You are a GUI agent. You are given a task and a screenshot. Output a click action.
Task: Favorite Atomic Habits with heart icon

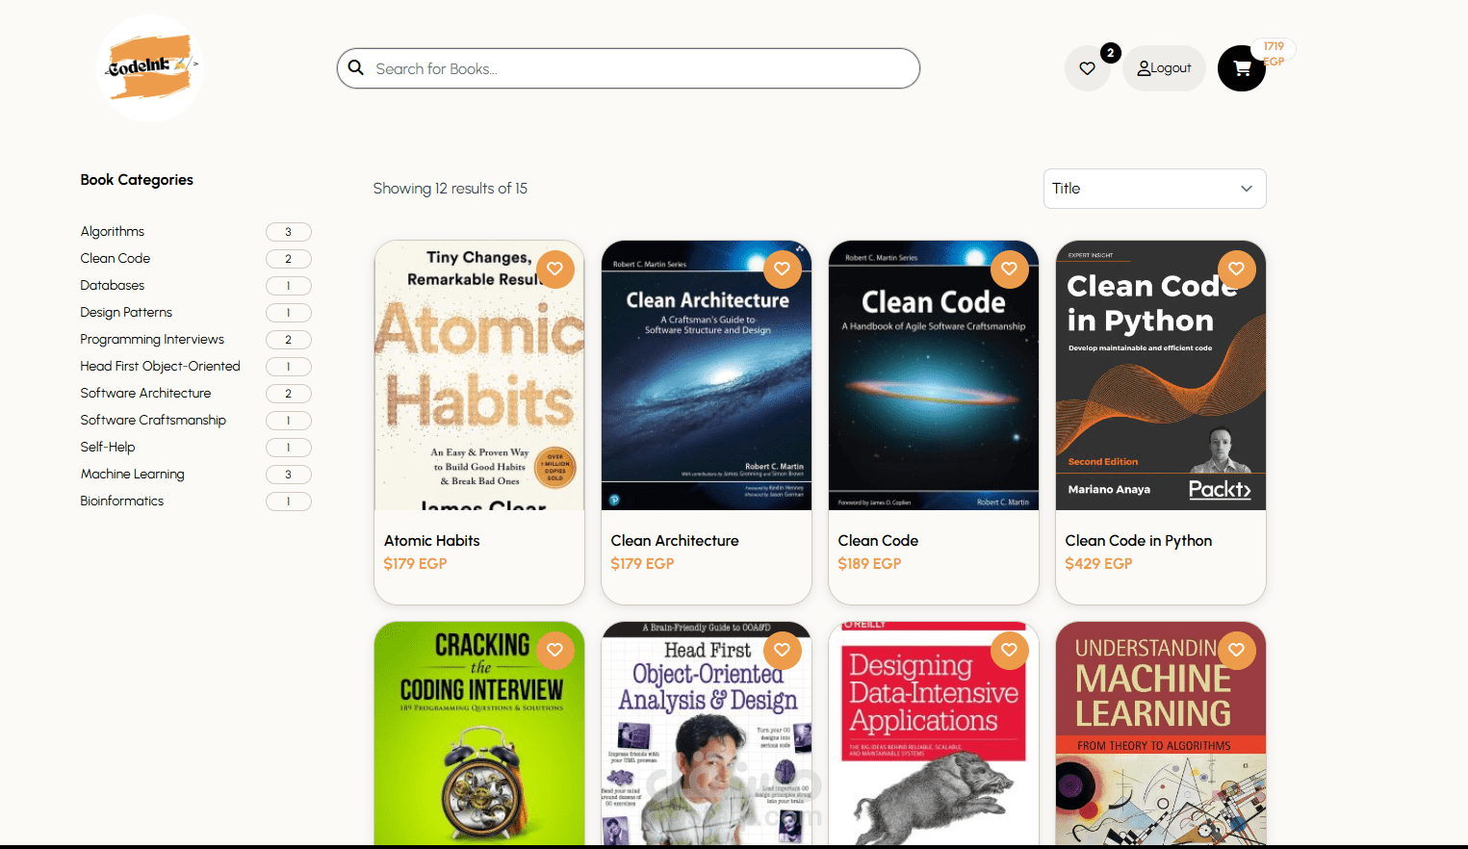pyautogui.click(x=555, y=270)
